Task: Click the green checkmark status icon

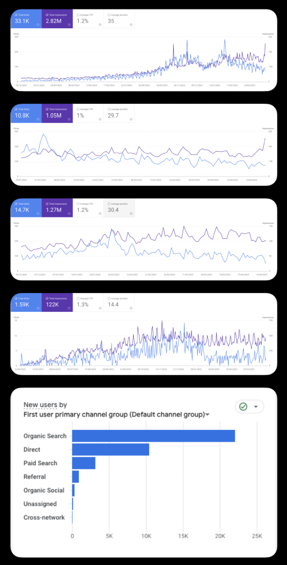Action: coord(243,407)
